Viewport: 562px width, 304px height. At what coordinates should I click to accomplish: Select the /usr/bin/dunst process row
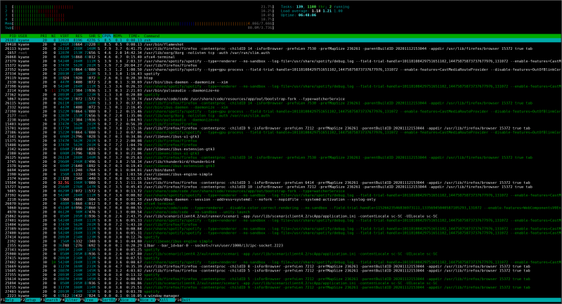281,171
